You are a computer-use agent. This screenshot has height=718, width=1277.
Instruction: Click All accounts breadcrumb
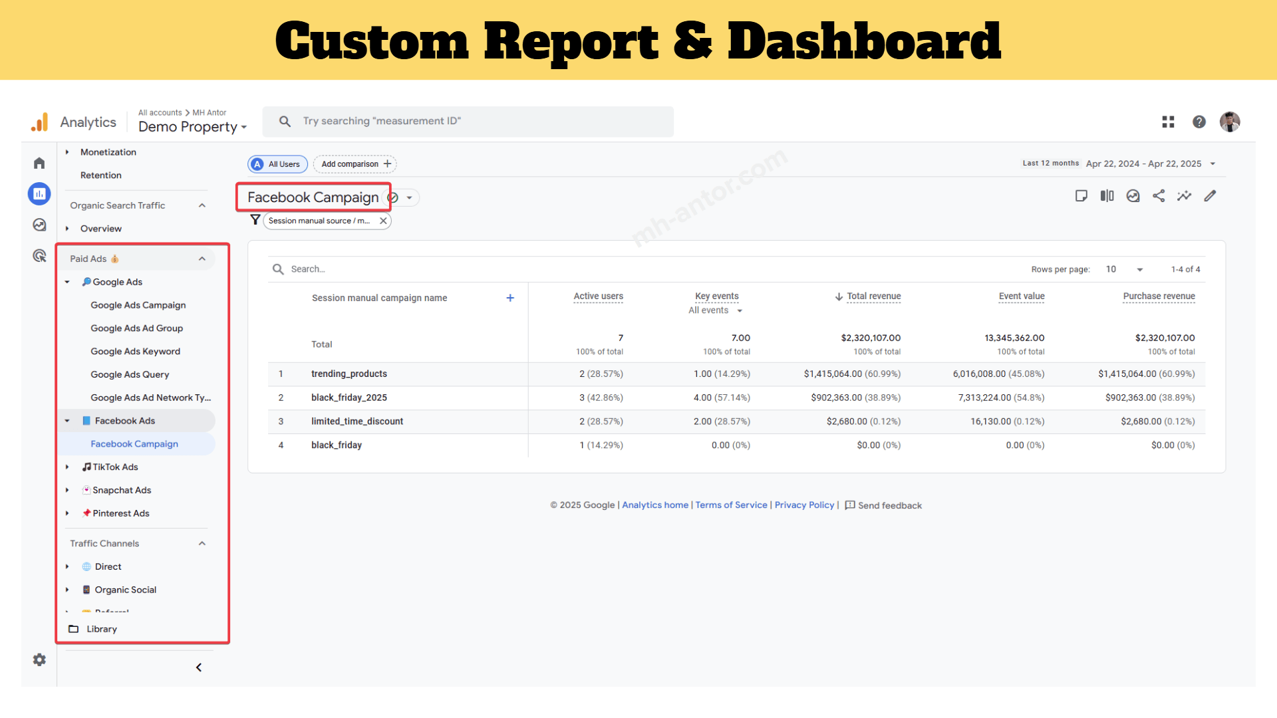160,112
